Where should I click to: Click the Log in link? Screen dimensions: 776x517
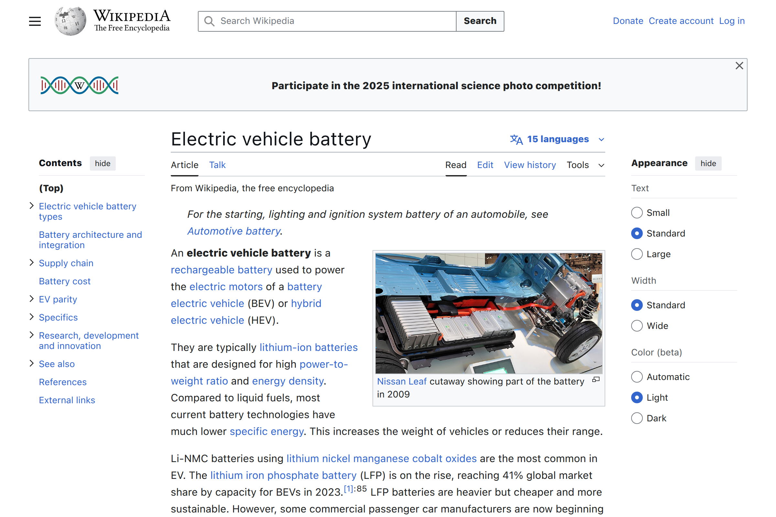pyautogui.click(x=732, y=21)
